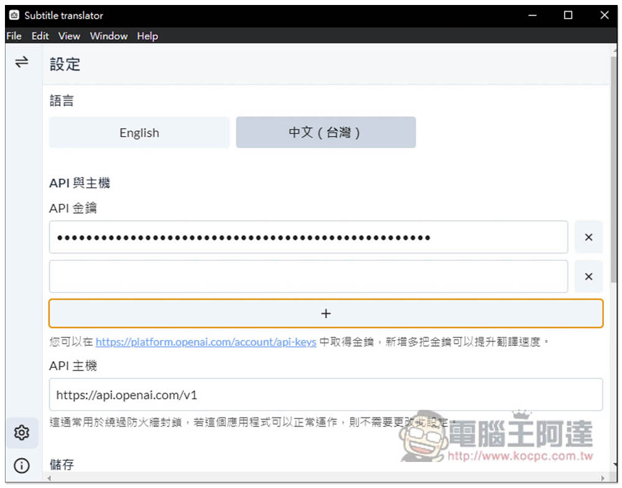The image size is (622, 488).
Task: Minimize the Subtitle translator window
Action: (532, 15)
